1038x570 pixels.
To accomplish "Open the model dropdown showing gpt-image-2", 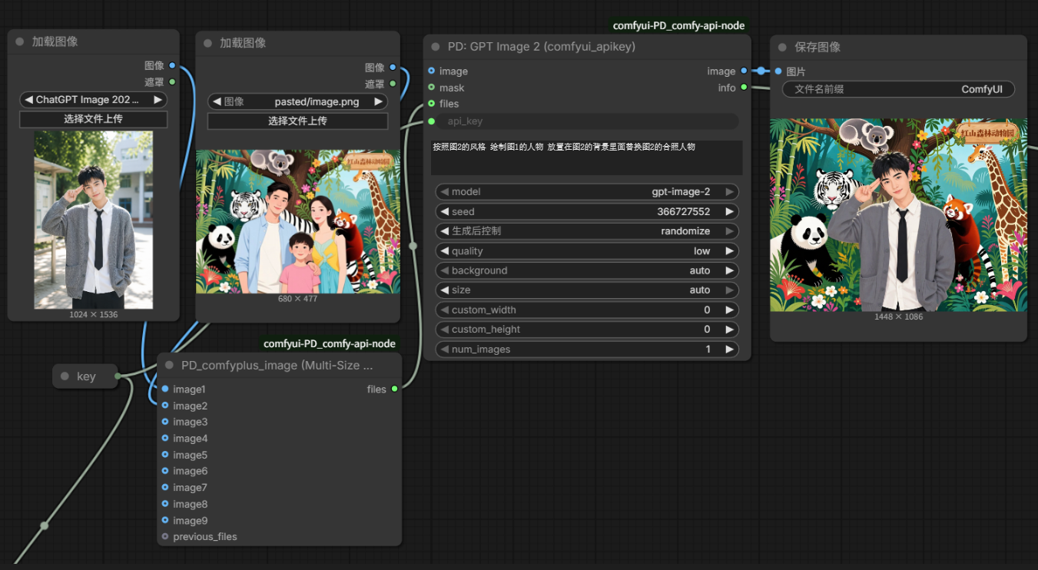I will (587, 192).
